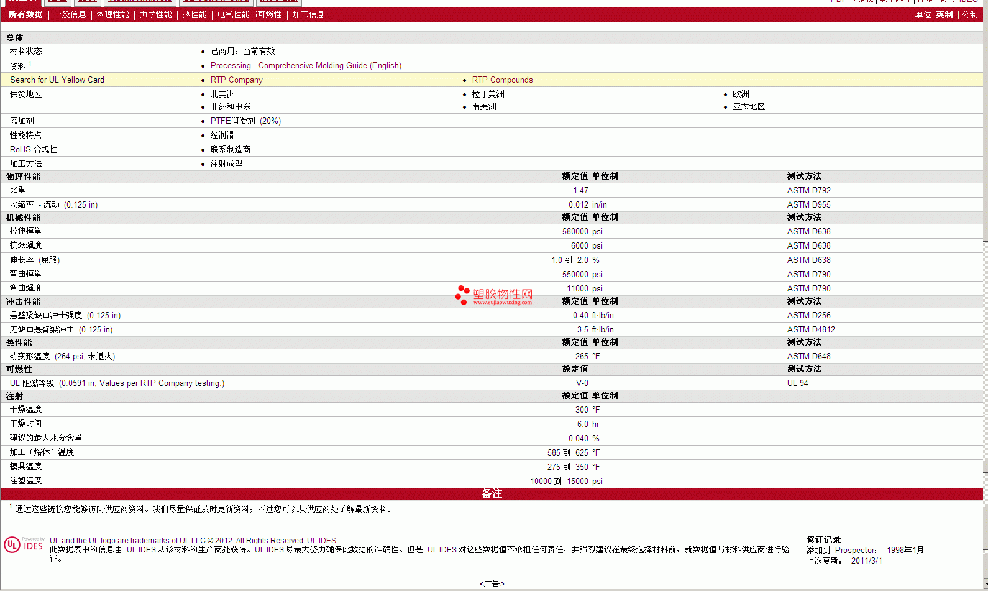988x591 pixels.
Task: Select the 所有数据 item in the red navigation bar
Action: [x=25, y=15]
